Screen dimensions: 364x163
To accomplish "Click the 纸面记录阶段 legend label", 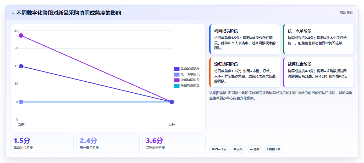I will tap(190, 69).
